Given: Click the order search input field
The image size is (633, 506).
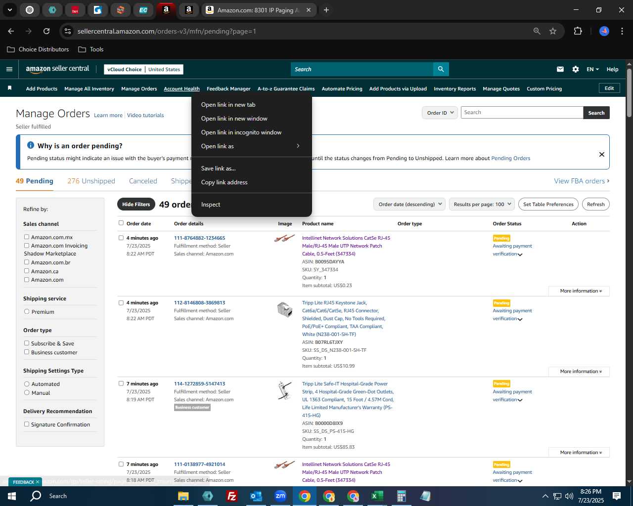Looking at the screenshot, I should [x=522, y=113].
